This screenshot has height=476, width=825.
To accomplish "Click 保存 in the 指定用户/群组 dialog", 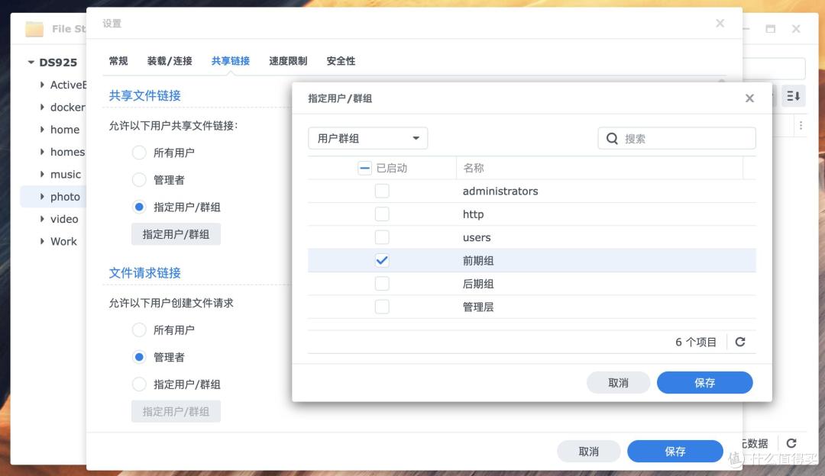I will coord(704,382).
